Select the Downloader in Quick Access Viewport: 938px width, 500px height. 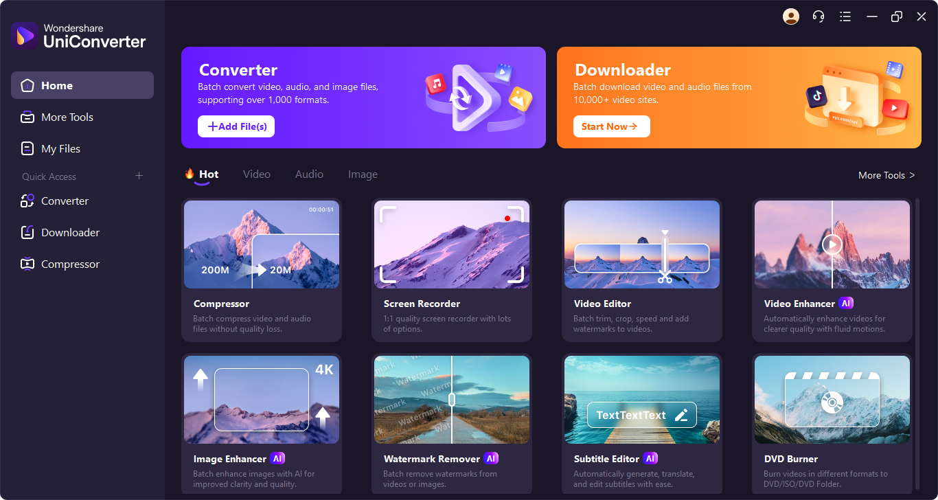click(69, 232)
